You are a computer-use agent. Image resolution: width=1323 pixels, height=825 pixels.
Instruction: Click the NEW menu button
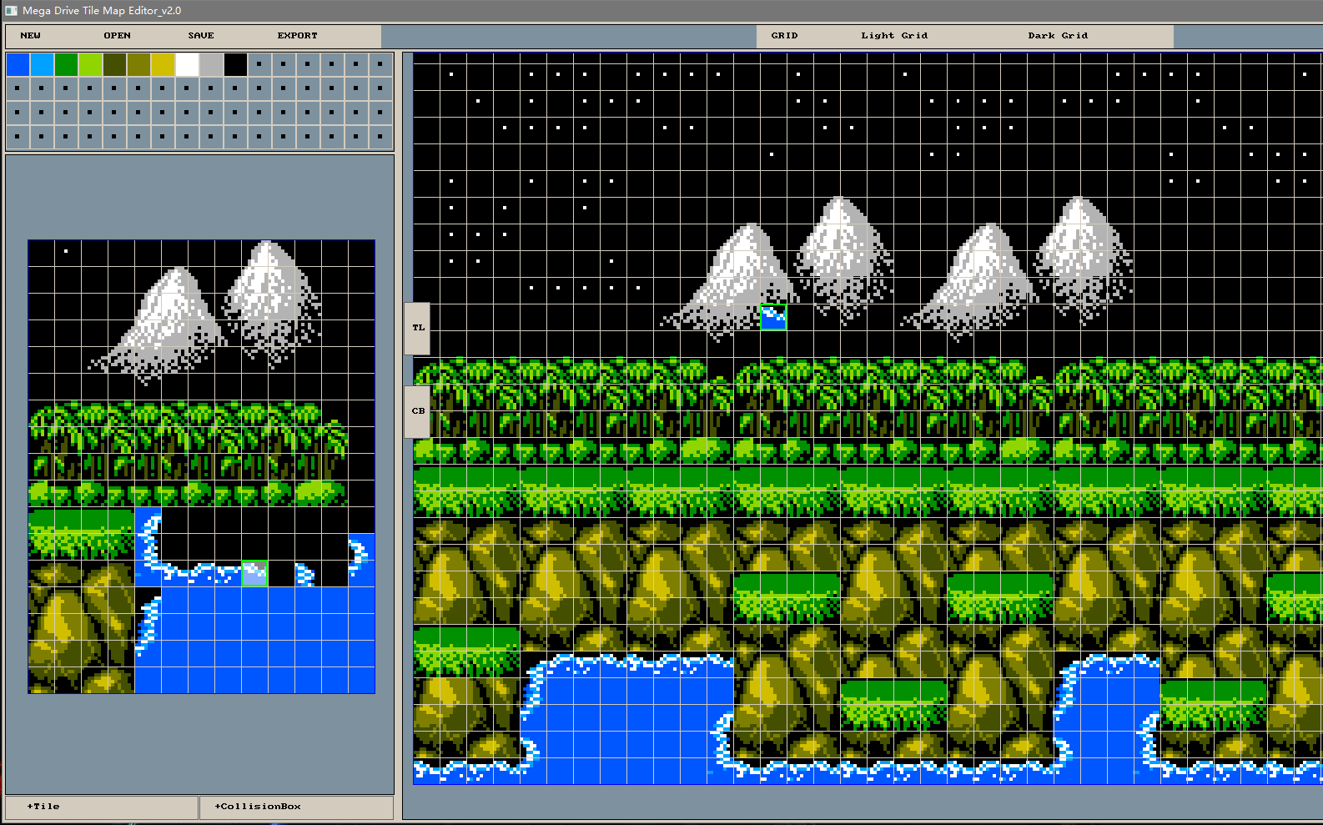30,36
